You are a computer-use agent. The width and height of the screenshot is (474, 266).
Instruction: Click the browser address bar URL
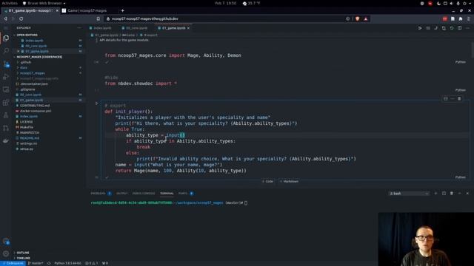point(145,18)
